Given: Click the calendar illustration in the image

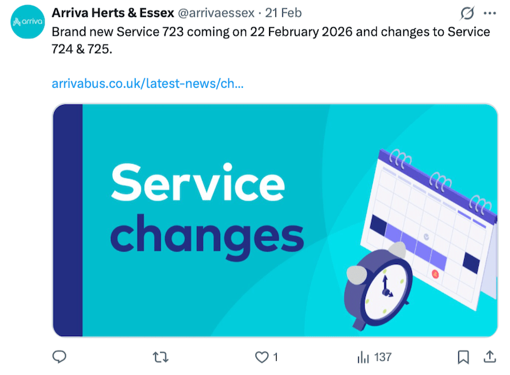Looking at the screenshot, I should coord(433,216).
